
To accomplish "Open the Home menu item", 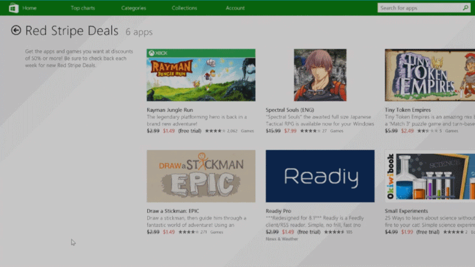I will [x=29, y=8].
